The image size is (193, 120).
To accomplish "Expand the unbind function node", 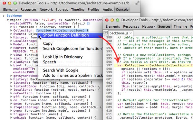I will tap(11, 117).
